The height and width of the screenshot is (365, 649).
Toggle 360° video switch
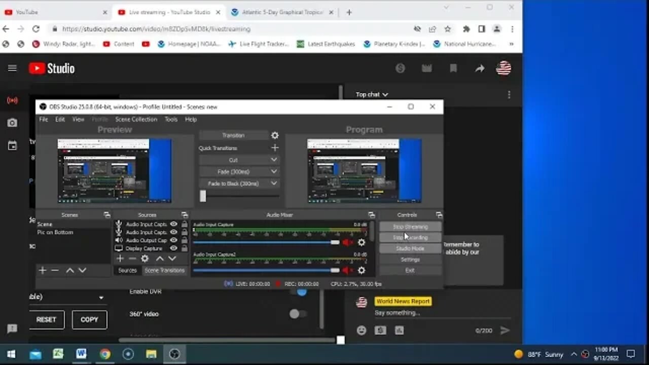click(298, 314)
